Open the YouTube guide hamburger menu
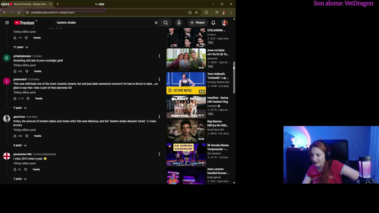 tap(7, 22)
